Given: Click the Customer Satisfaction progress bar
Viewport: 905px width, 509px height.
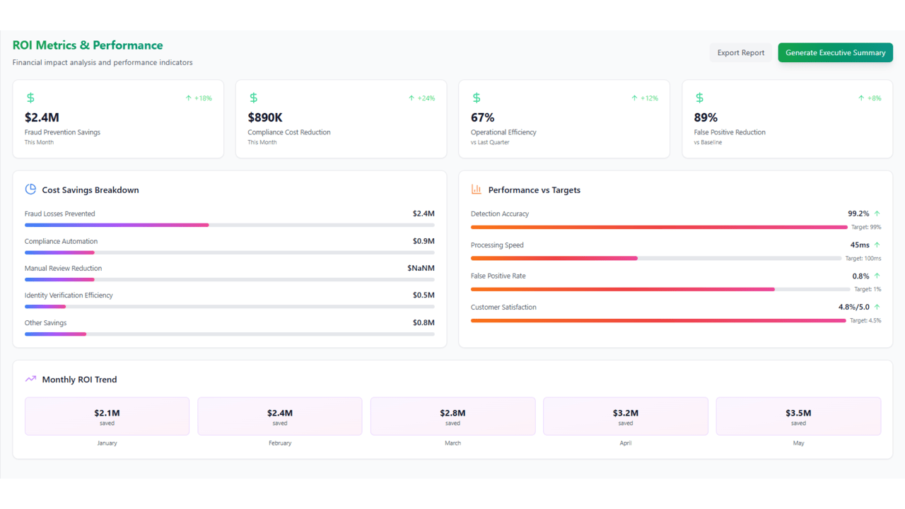Looking at the screenshot, I should (658, 320).
